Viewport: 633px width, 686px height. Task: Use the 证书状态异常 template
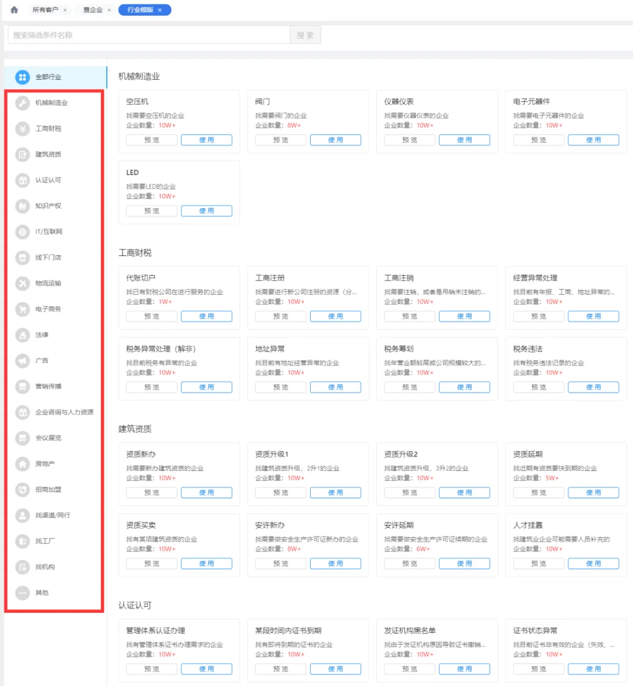[594, 669]
